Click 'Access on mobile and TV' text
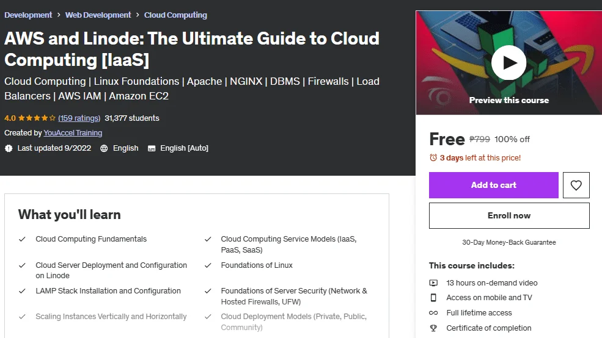The height and width of the screenshot is (338, 602). pyautogui.click(x=489, y=298)
